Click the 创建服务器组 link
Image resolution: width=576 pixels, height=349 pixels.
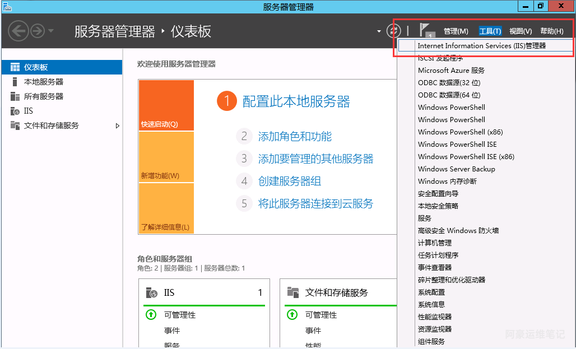(289, 182)
